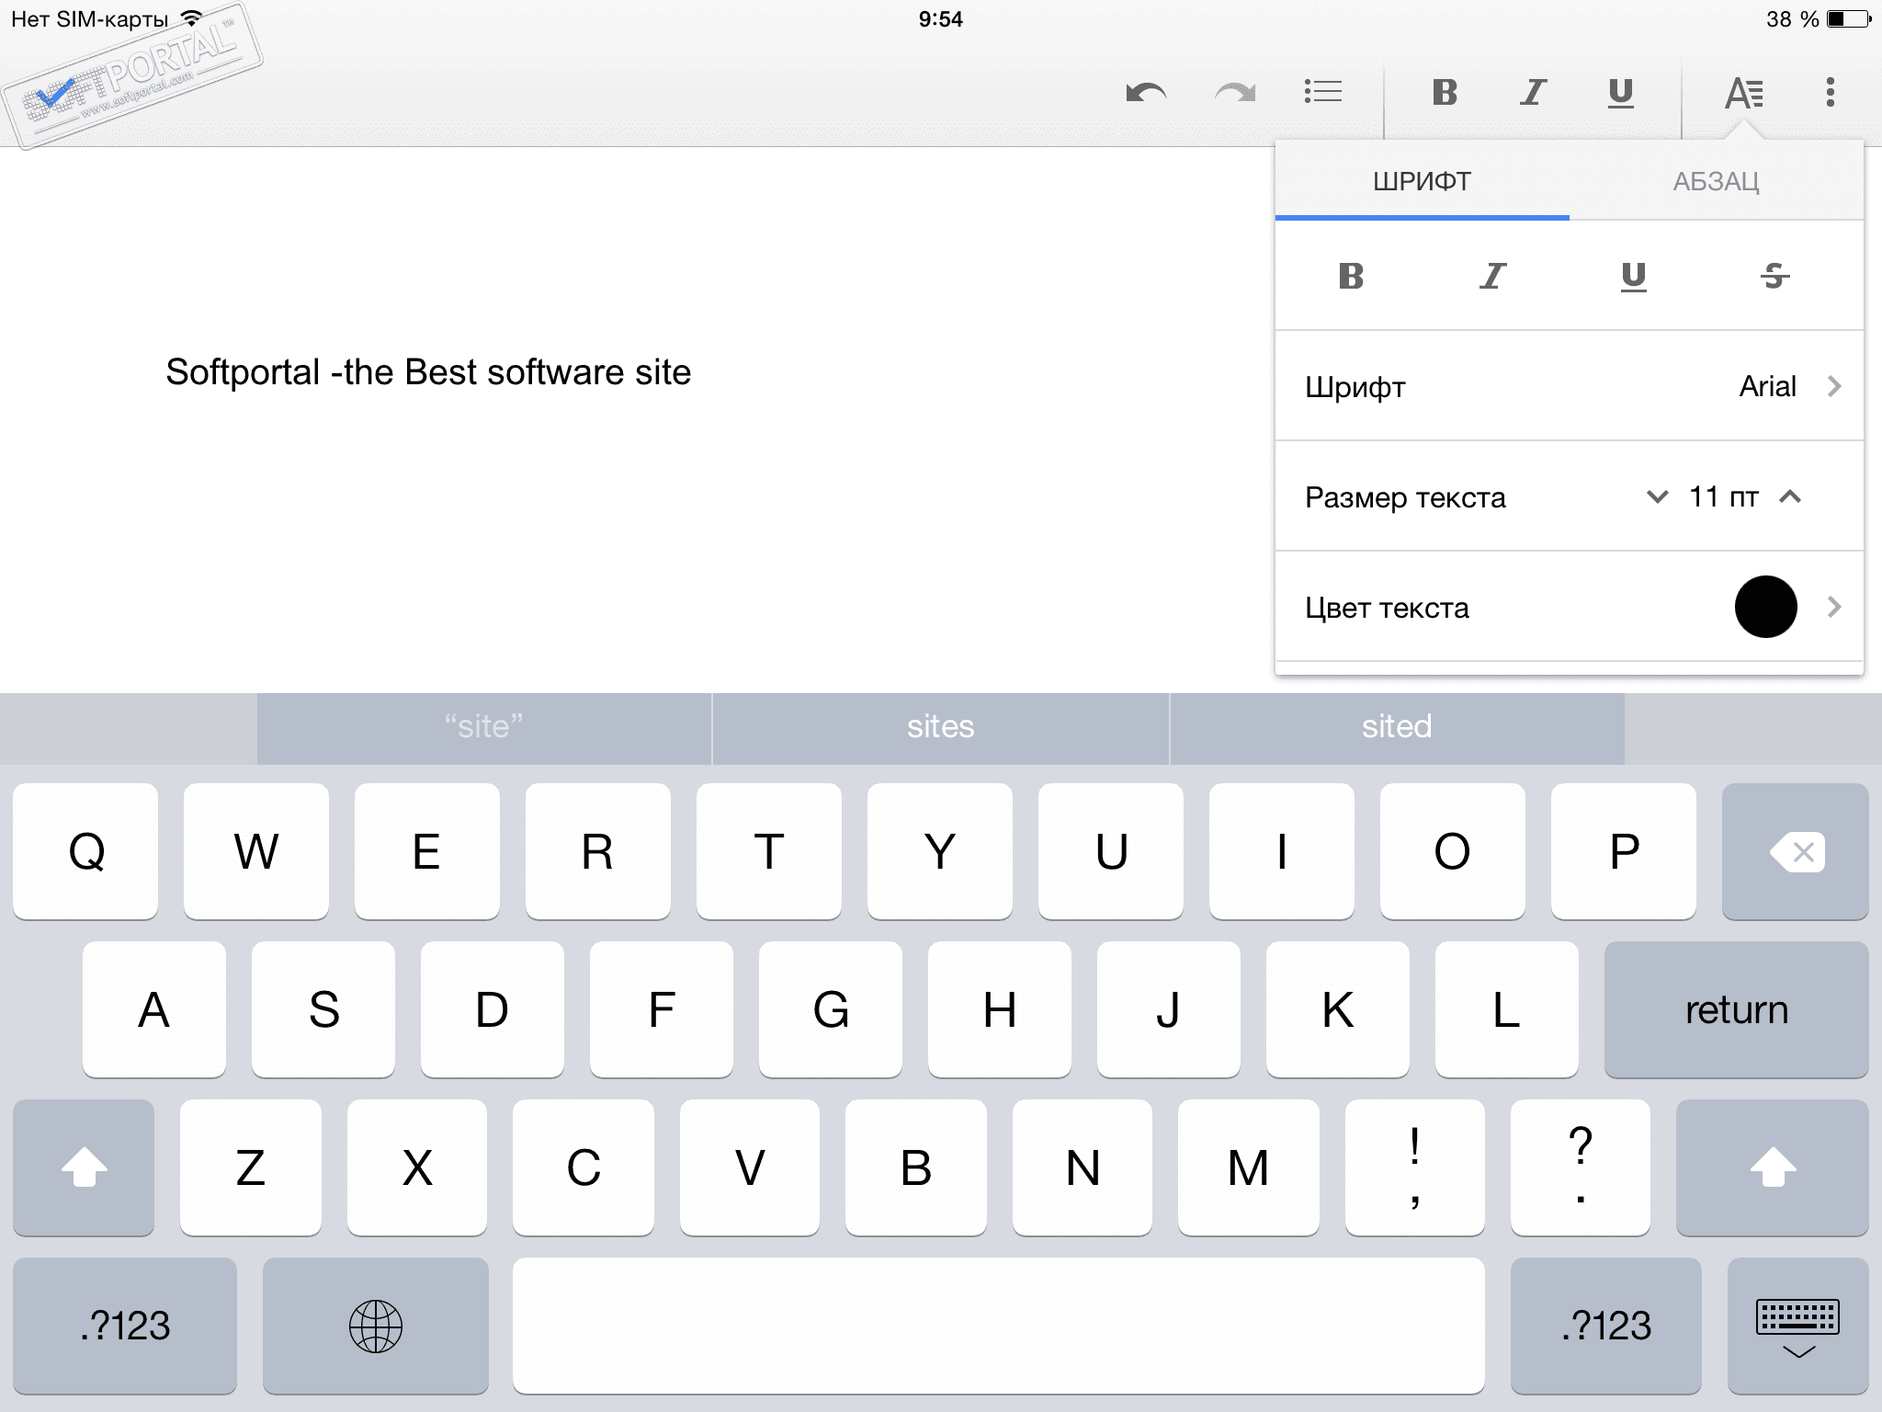1882x1412 pixels.
Task: Increase text size with the up chevron
Action: click(1790, 497)
